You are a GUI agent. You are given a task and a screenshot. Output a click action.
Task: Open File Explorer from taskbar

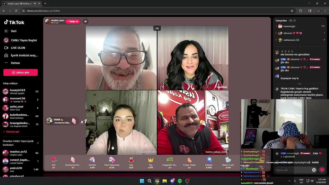pos(164,181)
